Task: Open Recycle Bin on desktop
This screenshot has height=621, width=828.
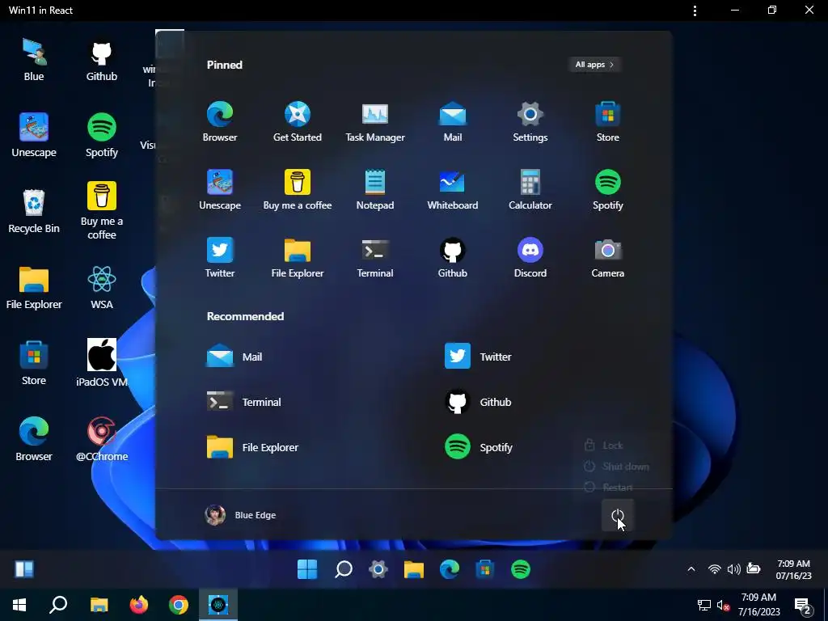Action: (34, 212)
